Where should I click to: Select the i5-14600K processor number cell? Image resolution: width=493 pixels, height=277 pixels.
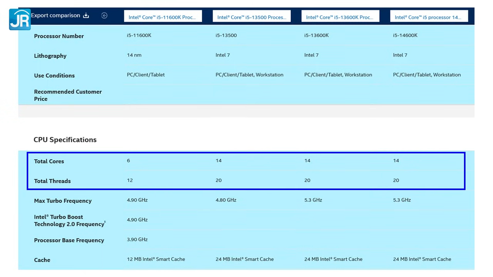405,35
